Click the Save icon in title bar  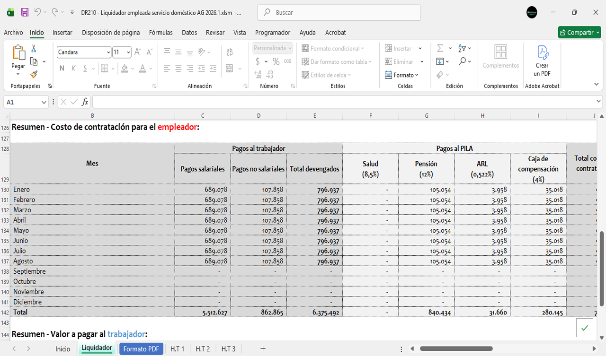pos(25,13)
